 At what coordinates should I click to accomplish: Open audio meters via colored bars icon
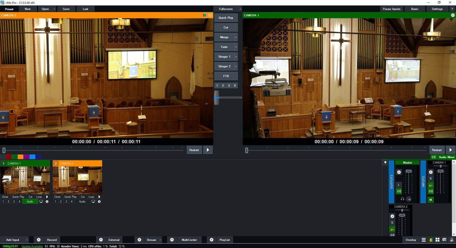pos(430,240)
